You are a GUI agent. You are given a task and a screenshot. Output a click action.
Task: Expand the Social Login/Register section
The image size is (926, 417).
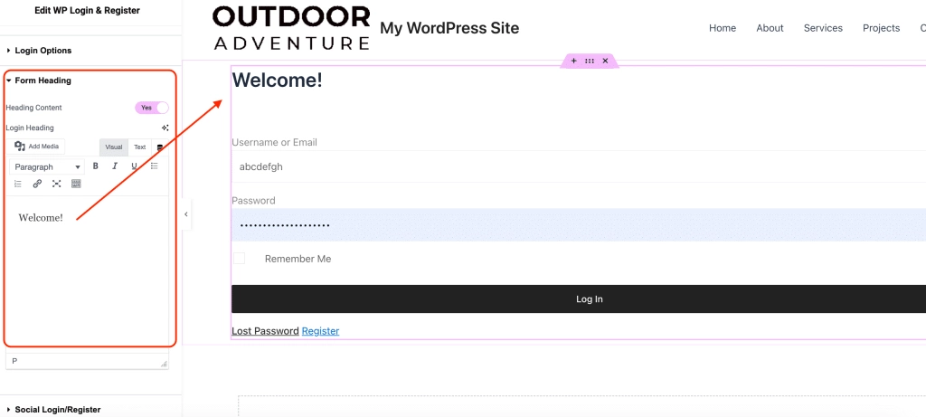pos(57,409)
